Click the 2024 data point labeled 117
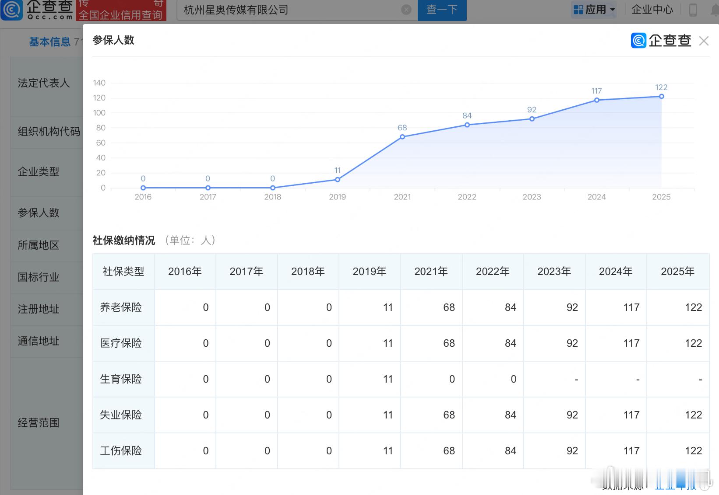719x495 pixels. [597, 100]
